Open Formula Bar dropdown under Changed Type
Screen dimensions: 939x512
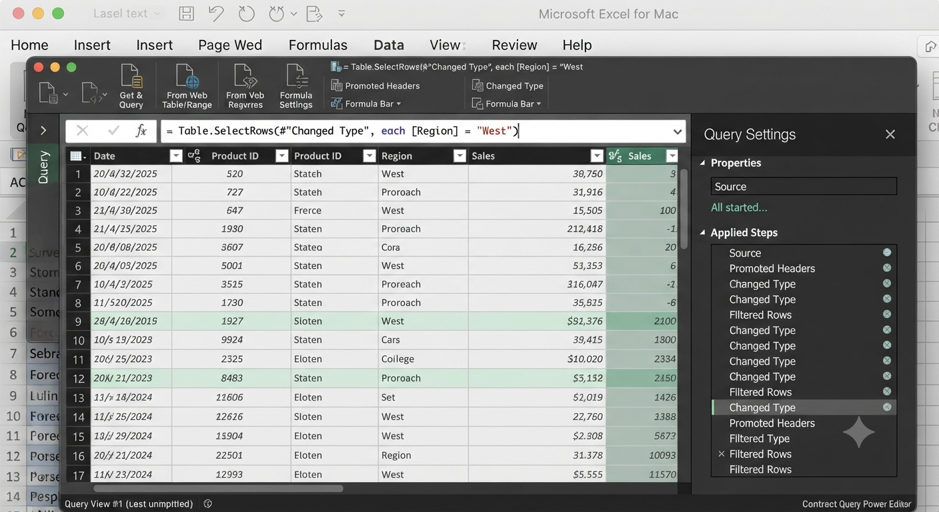(507, 103)
